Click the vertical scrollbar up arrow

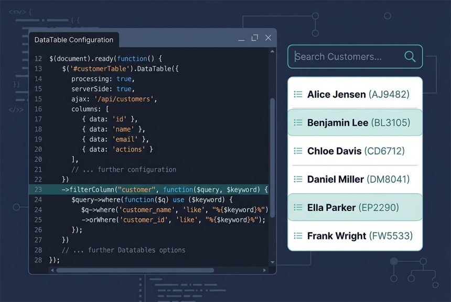(272, 51)
